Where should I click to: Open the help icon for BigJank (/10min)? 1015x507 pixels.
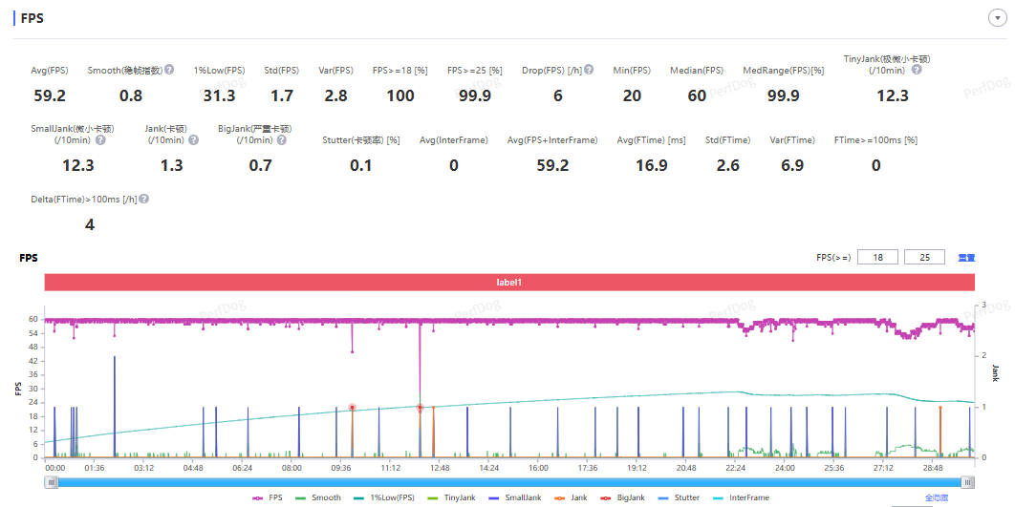(281, 139)
